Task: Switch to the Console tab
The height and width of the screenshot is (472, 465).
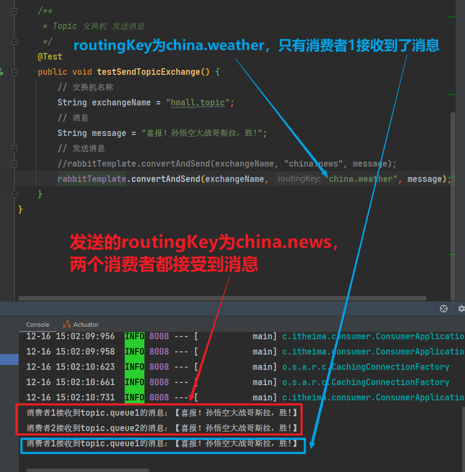Action: coord(37,324)
